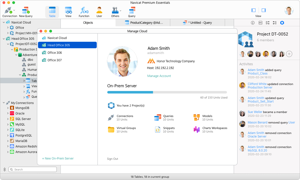Toggle the left sidebar pane view icon
Image resolution: width=300 pixels, height=180 pixels.
coord(253,10)
